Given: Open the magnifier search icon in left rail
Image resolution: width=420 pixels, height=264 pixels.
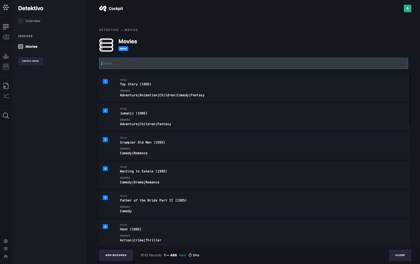Looking at the screenshot, I should tap(6, 116).
